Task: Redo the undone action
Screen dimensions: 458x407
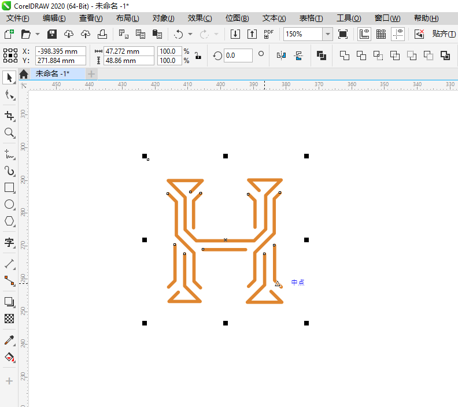Action: 204,34
